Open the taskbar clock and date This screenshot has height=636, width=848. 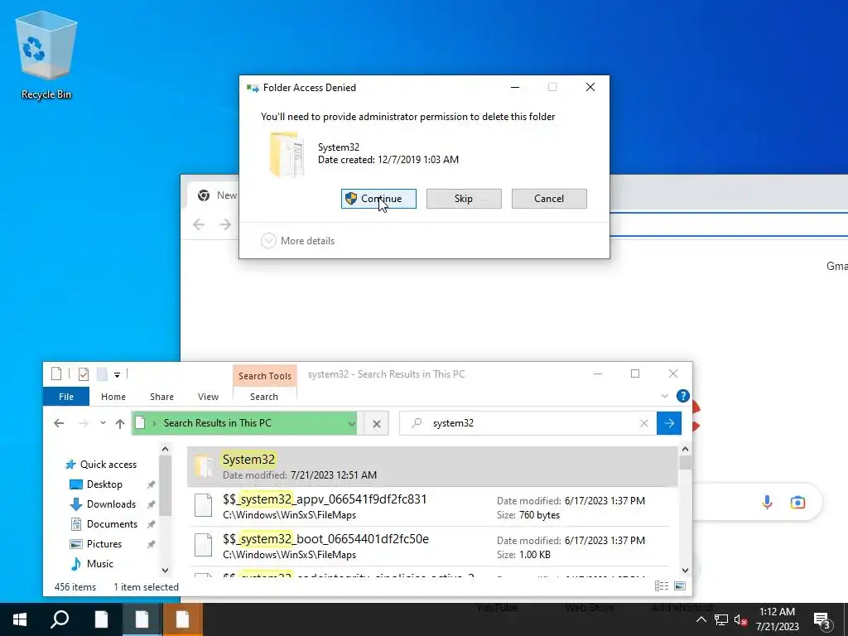tap(777, 619)
